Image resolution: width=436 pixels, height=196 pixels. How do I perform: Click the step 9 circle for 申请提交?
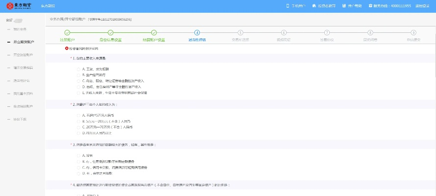click(x=413, y=32)
